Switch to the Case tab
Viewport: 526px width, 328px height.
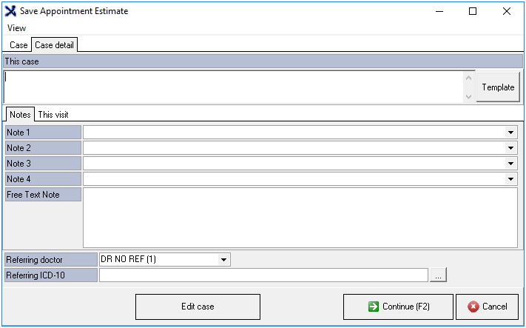pos(18,45)
